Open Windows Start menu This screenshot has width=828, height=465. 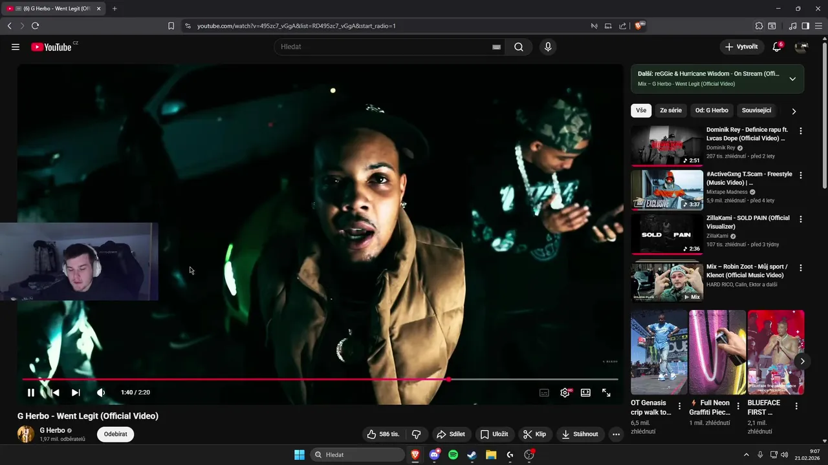(300, 455)
